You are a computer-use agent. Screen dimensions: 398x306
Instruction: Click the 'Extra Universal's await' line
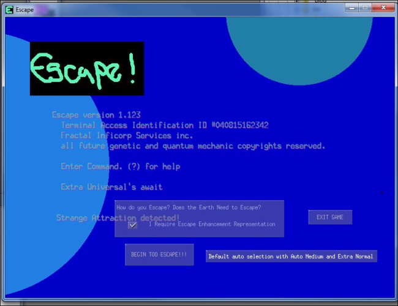(x=111, y=187)
